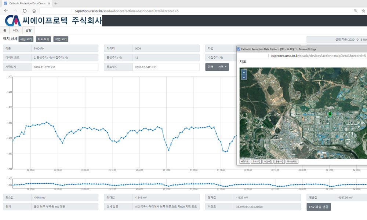Click the 종료일시 date field
The height and width of the screenshot is (220, 367).
[166, 67]
